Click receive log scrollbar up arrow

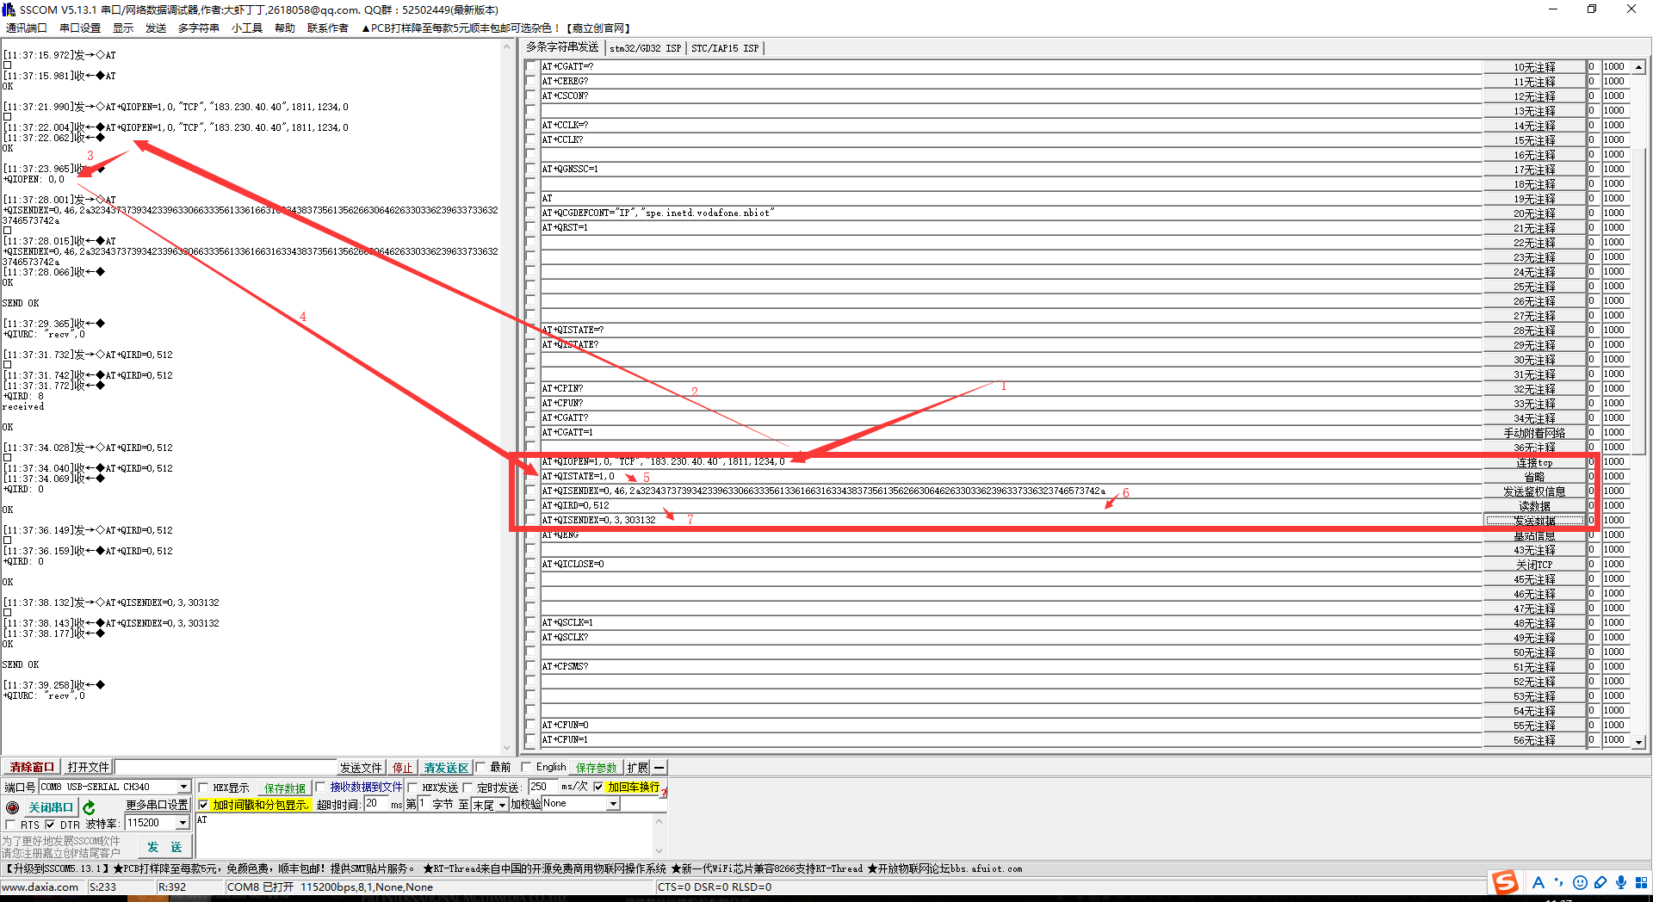[x=506, y=46]
